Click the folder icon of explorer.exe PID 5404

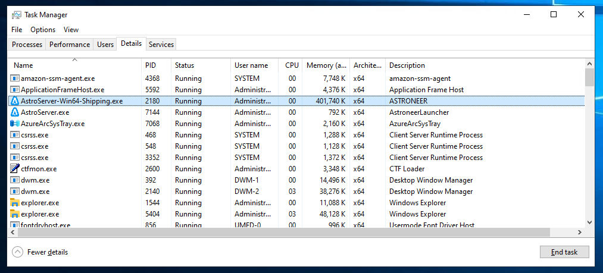tap(15, 214)
